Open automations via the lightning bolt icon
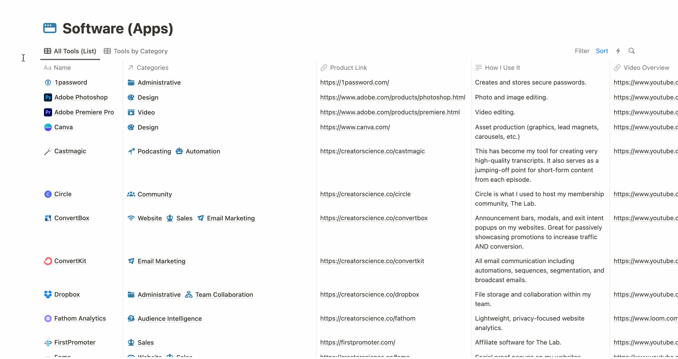678x359 pixels. [618, 51]
